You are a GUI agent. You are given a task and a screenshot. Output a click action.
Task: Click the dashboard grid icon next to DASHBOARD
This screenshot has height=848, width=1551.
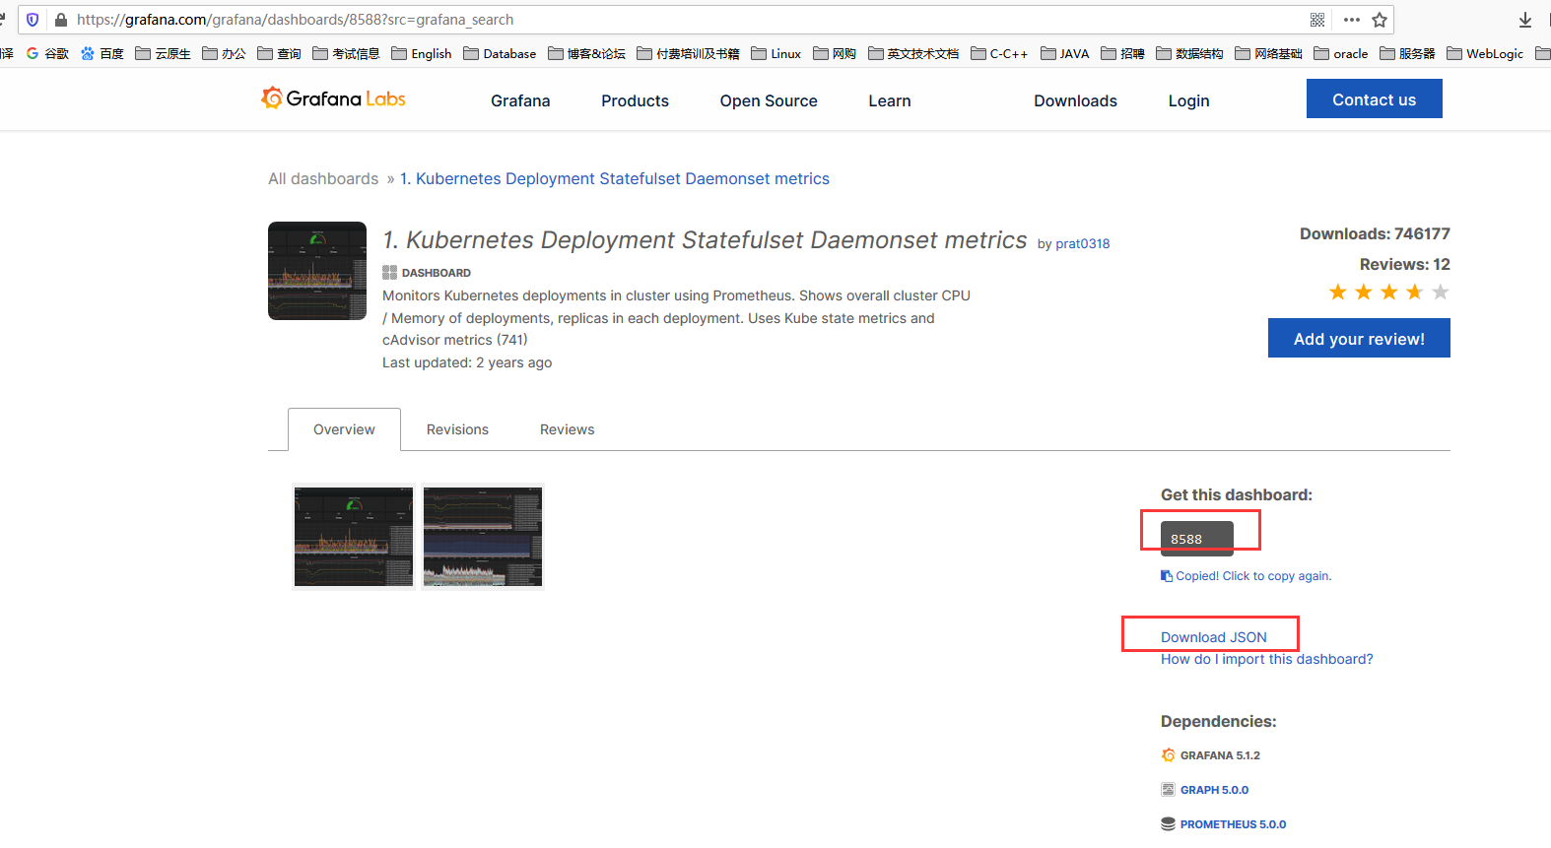[x=389, y=273]
